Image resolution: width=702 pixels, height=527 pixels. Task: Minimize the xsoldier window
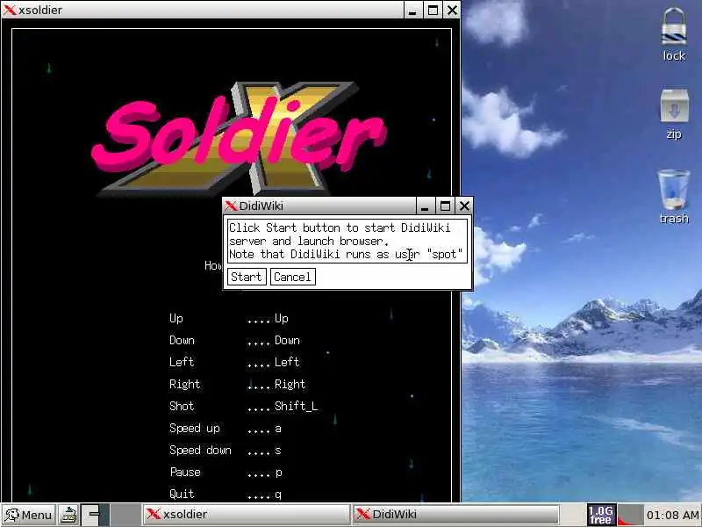[412, 10]
